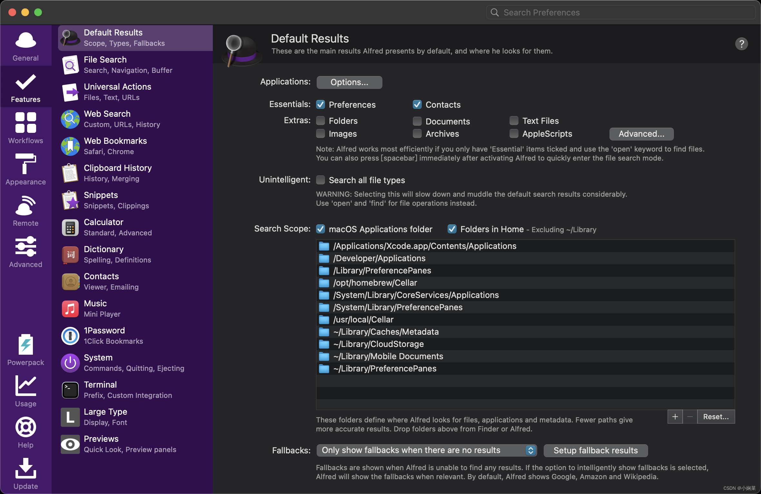This screenshot has width=761, height=494.
Task: Open File Search settings
Action: (x=135, y=65)
